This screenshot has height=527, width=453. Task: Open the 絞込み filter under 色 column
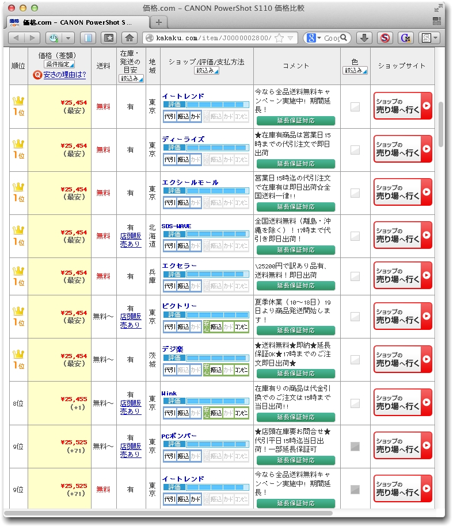(x=355, y=71)
